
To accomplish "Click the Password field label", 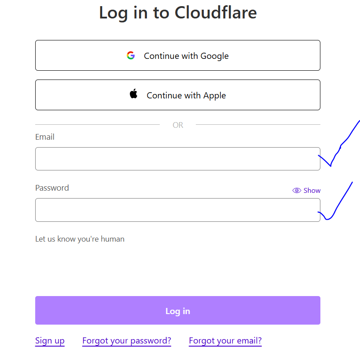I will (x=52, y=188).
